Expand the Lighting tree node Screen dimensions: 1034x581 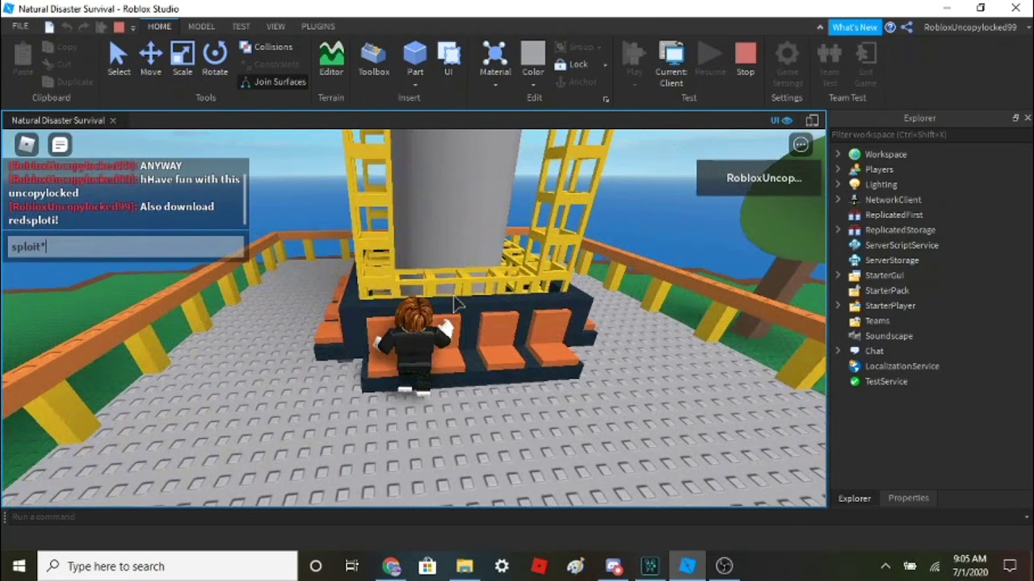[x=838, y=185]
